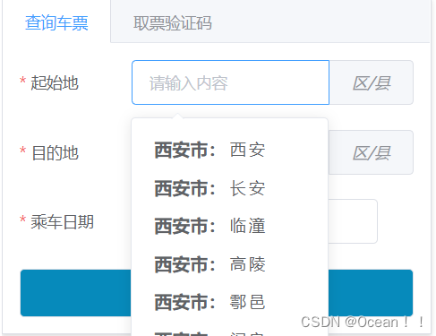The image size is (436, 336).
Task: Click the 区/县 addon beside 目的地
Action: (x=371, y=152)
